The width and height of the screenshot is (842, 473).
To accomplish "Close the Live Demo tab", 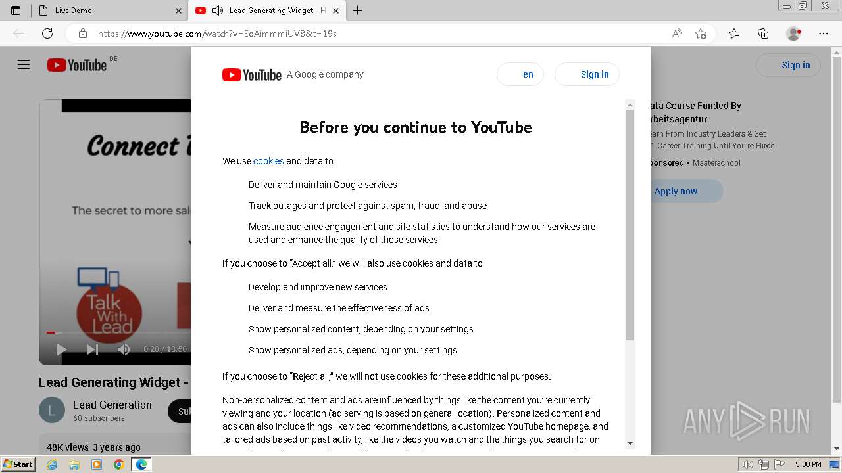I will coord(178,11).
